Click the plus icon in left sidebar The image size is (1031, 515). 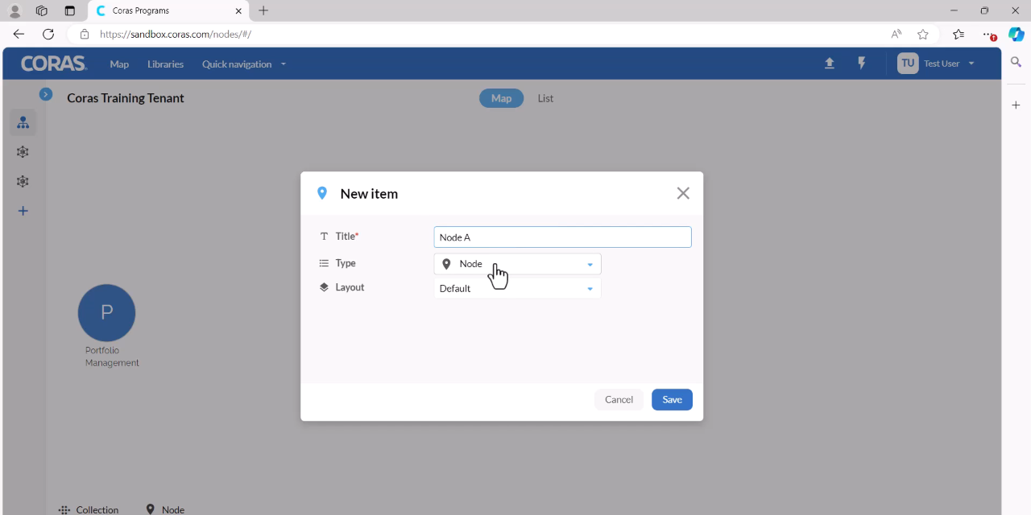coord(23,211)
